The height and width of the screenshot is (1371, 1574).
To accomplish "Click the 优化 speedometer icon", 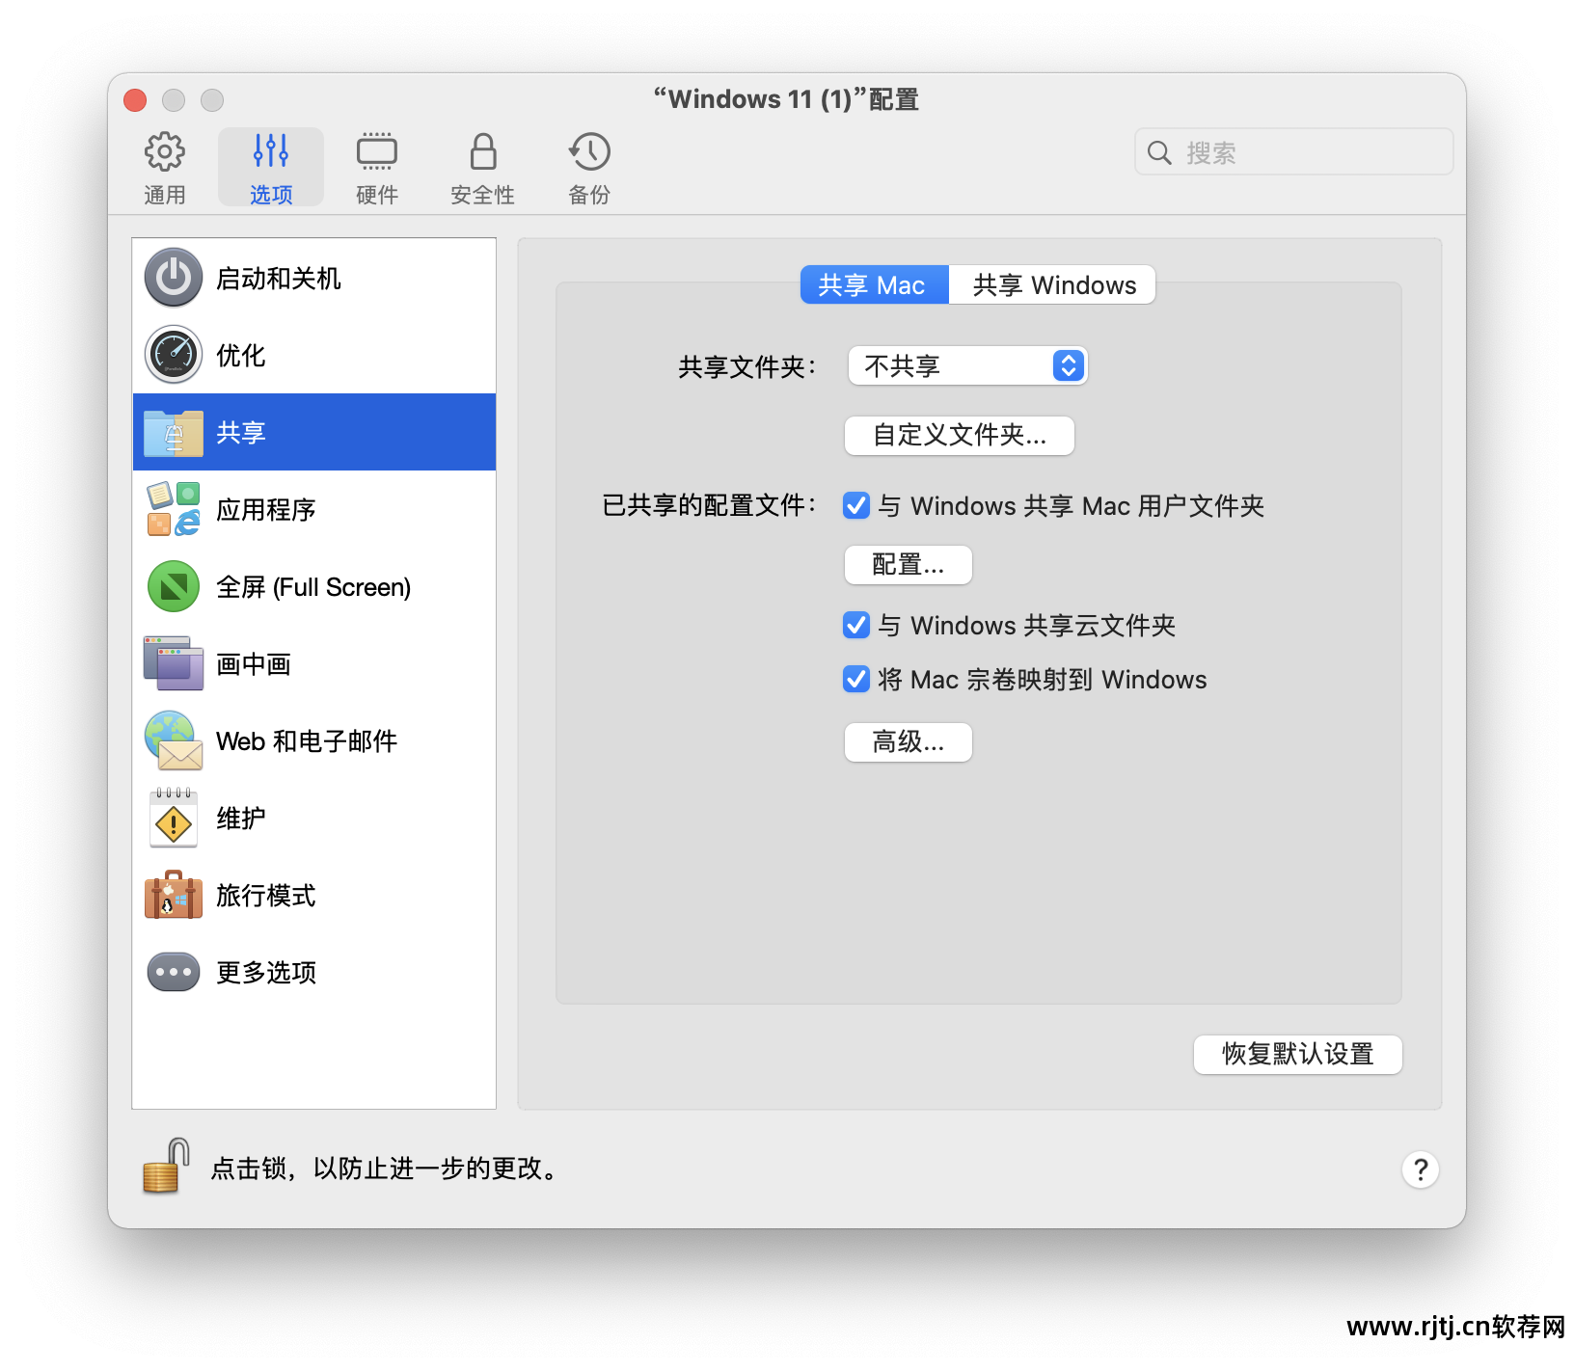I will point(174,355).
